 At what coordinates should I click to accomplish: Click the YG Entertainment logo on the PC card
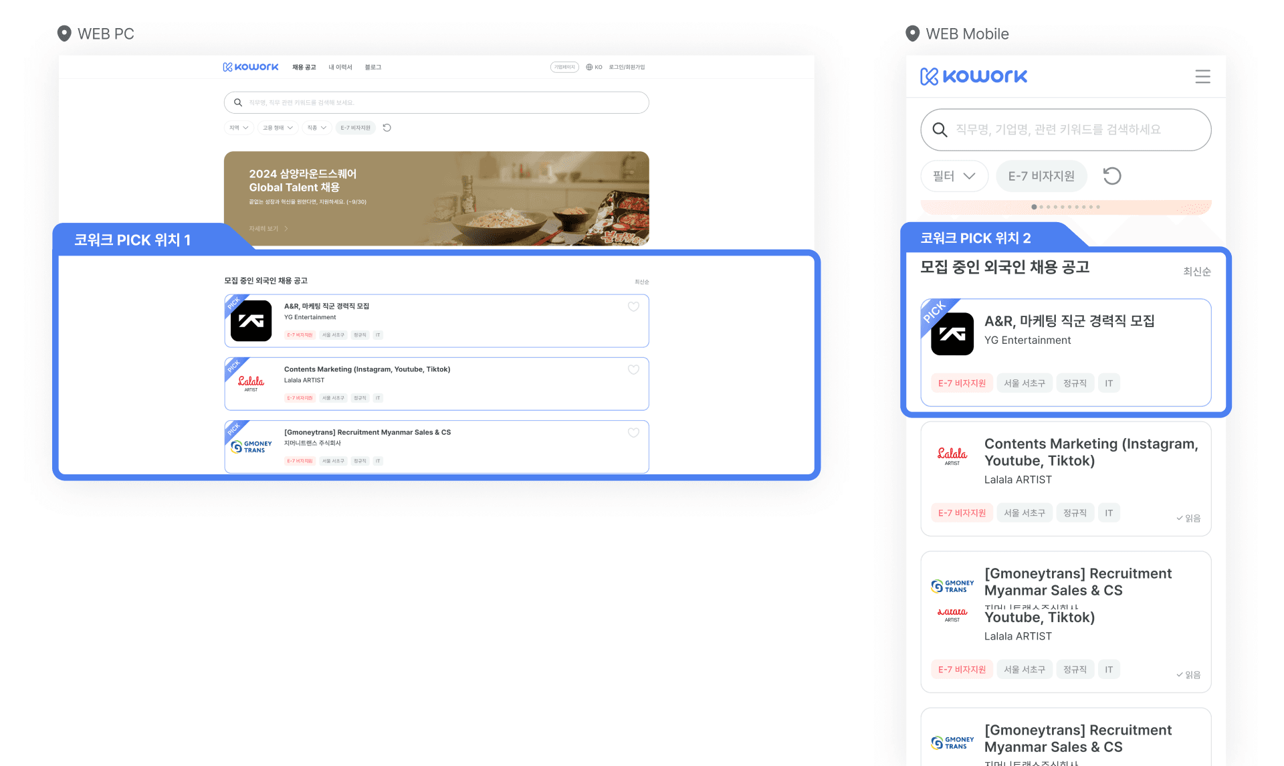tap(251, 320)
